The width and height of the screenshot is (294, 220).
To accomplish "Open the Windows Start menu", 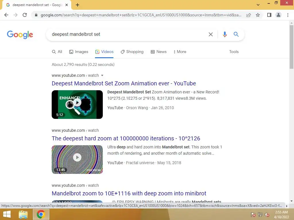I will 7,214.
